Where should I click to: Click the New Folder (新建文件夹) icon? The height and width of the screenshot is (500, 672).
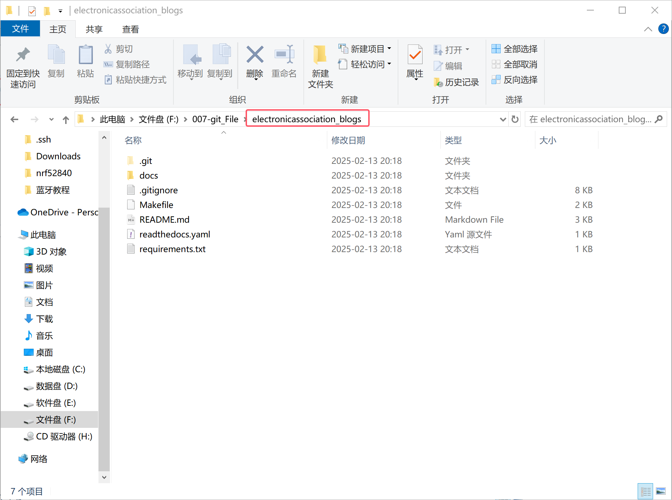[320, 55]
